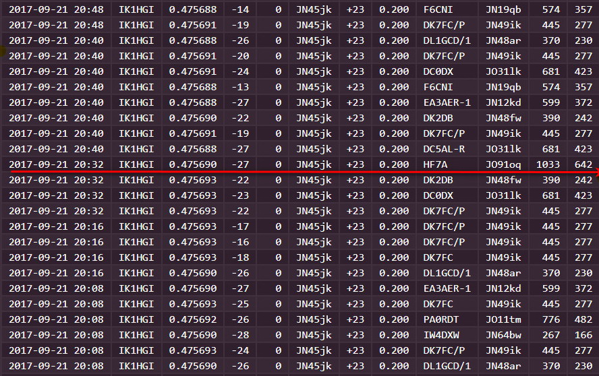The image size is (599, 376).
Task: Click the 482 miles value
Action: pos(583,319)
